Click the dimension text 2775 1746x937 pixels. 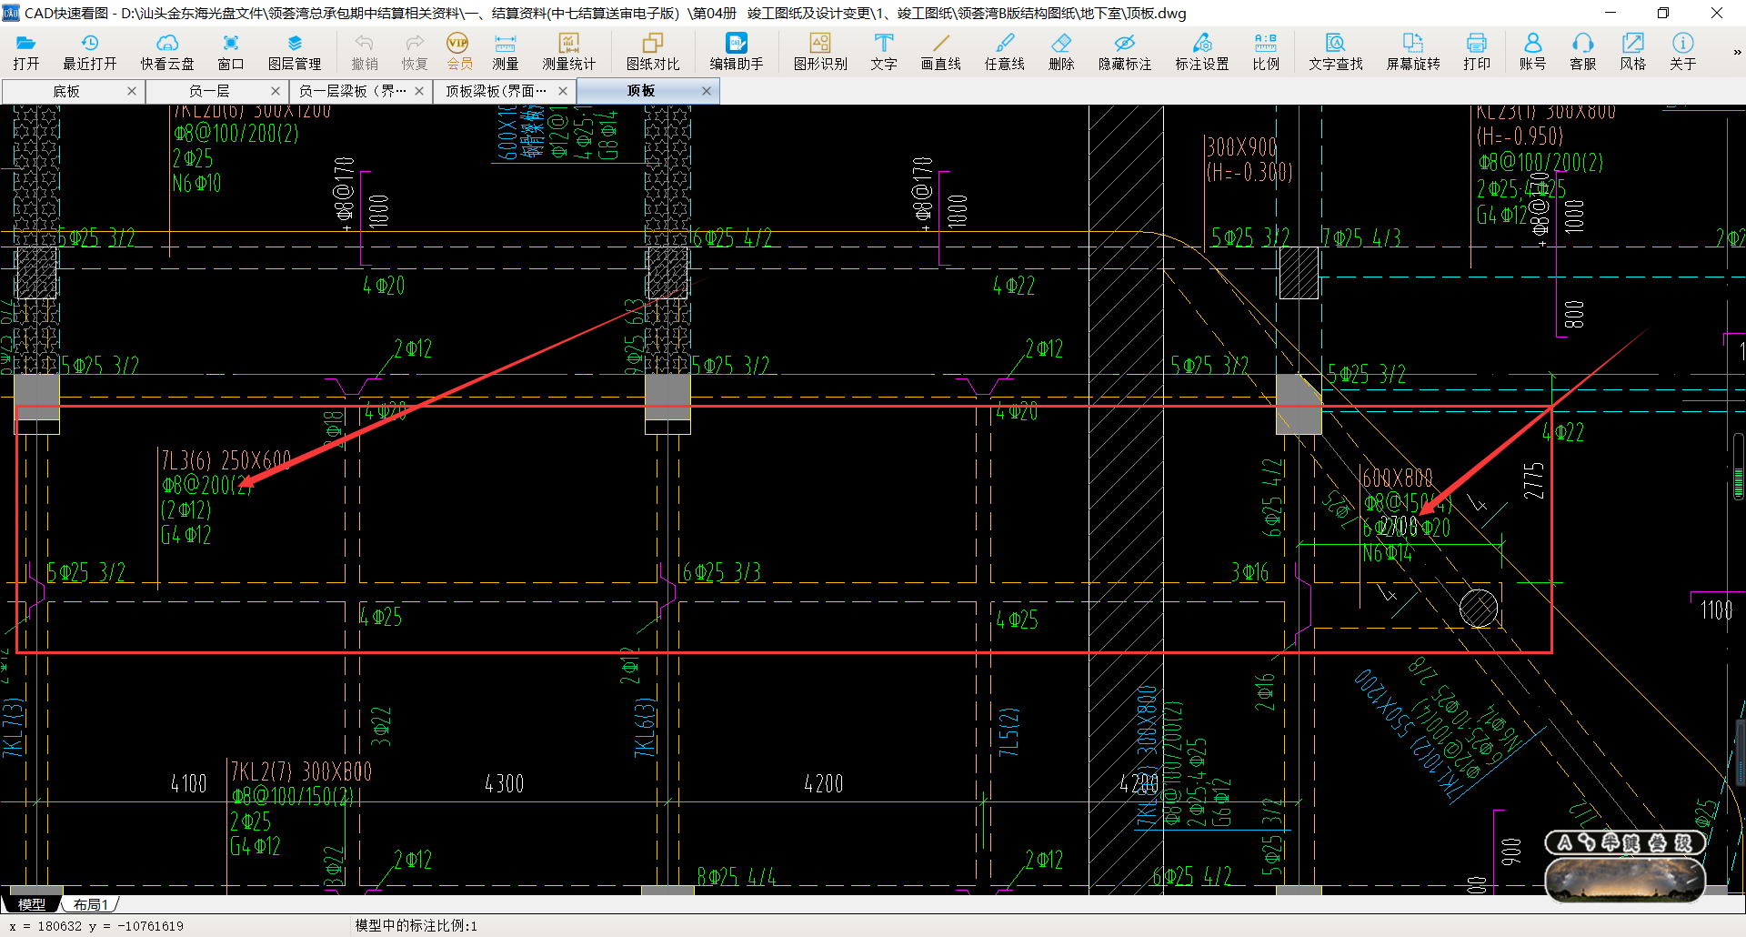1534,481
